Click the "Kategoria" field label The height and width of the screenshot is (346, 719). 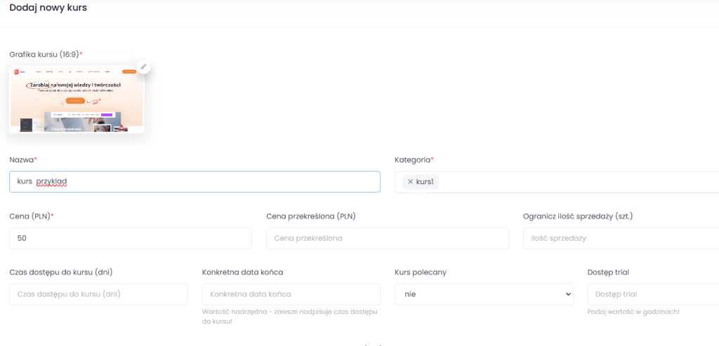413,160
